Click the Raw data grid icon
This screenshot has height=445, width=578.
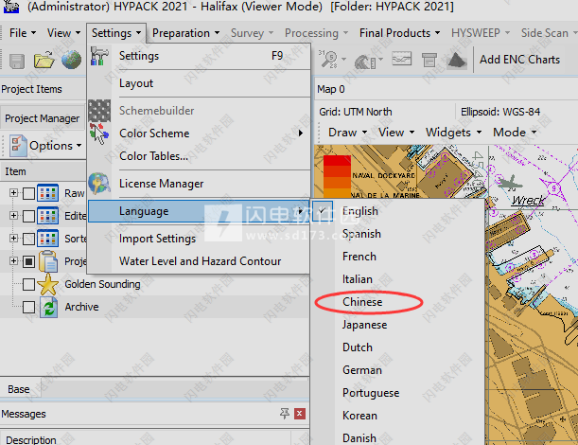point(47,193)
